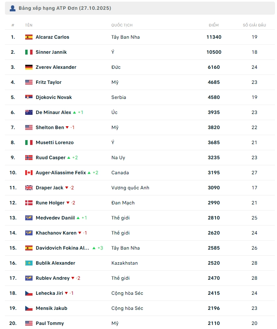Click the ĐIỂM column header

click(214, 25)
